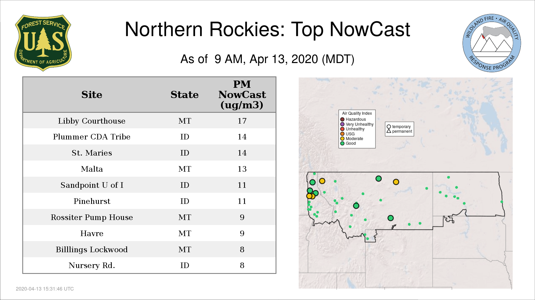
Task: Click the Moderate yellow legend circle
Action: point(342,139)
